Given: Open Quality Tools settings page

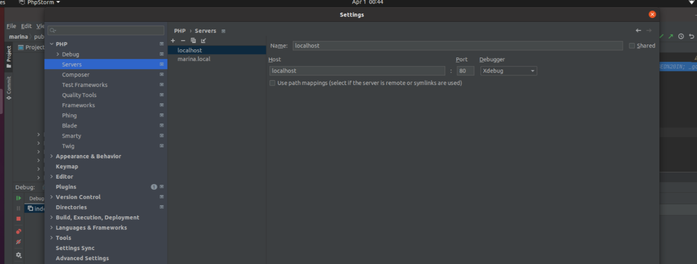Looking at the screenshot, I should [x=79, y=95].
